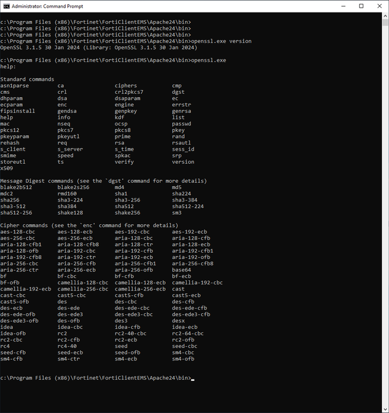
Task: Click the 'Standard commands' heading
Action: pyautogui.click(x=27, y=79)
